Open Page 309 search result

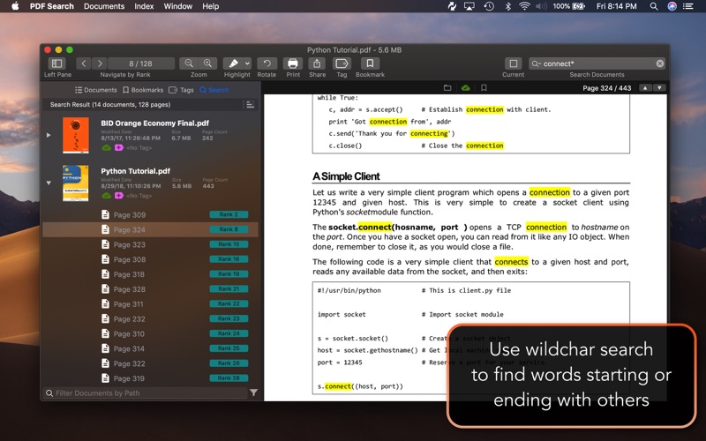(x=150, y=214)
